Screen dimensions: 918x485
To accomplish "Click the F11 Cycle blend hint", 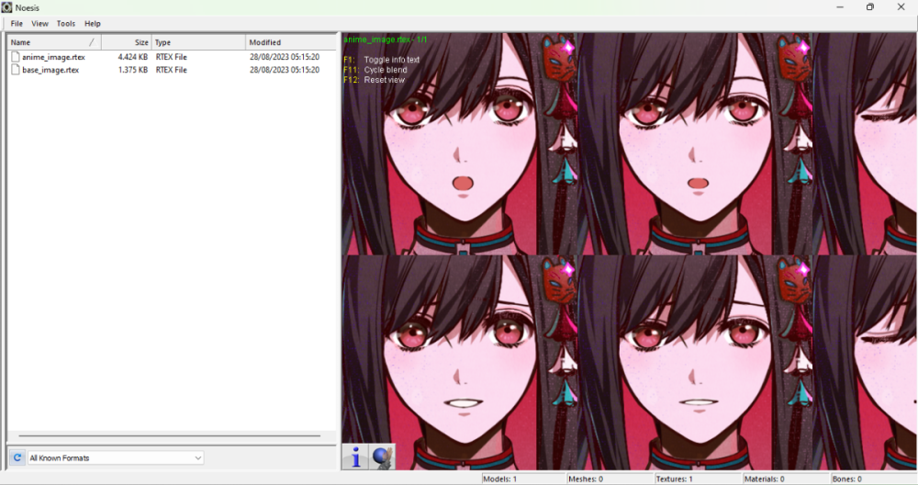I will [375, 70].
